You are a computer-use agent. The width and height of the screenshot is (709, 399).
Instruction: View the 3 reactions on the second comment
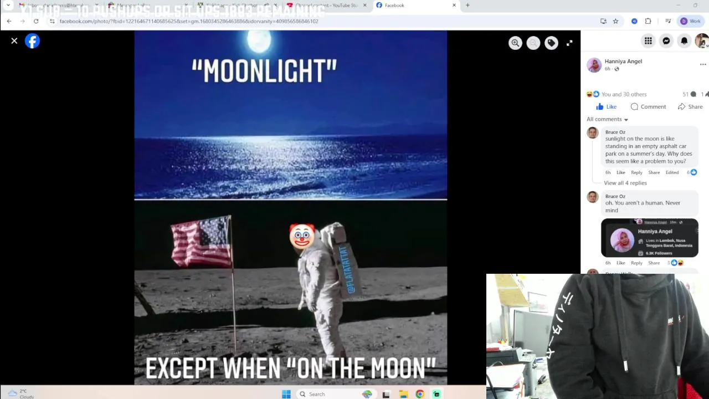pyautogui.click(x=675, y=263)
